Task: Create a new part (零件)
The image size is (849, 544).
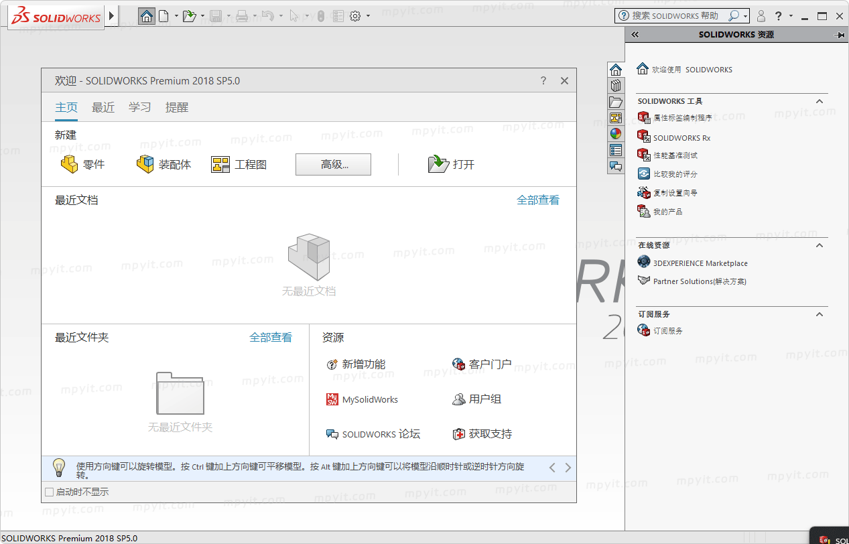Action: click(x=82, y=164)
